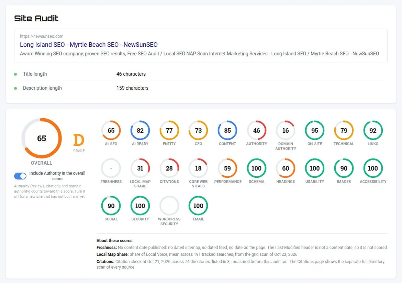Click the Overall 65 score gauge

(x=42, y=138)
